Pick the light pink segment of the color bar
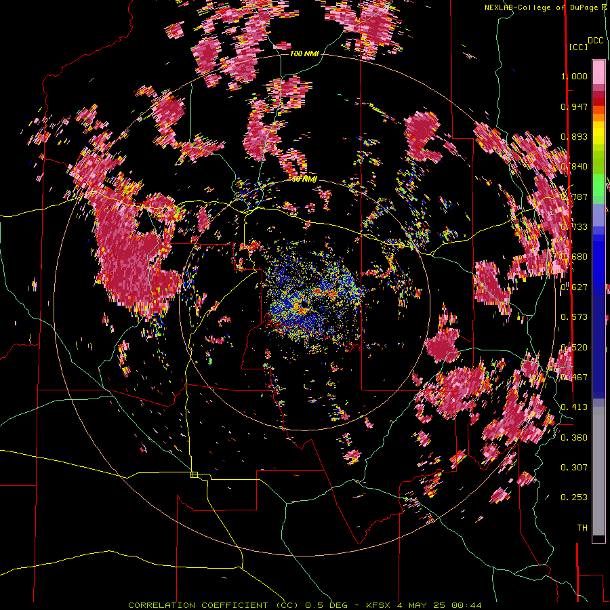This screenshot has height=610, width=610. (x=598, y=72)
